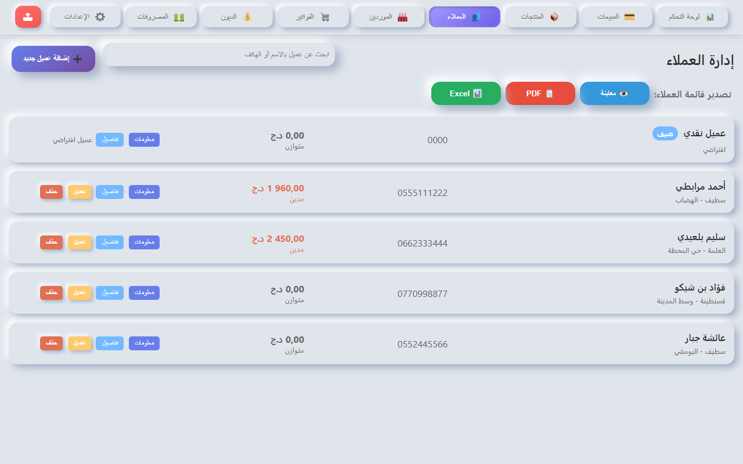
Task: Click the customer name فؤاد بن شيكو
Action: click(700, 288)
